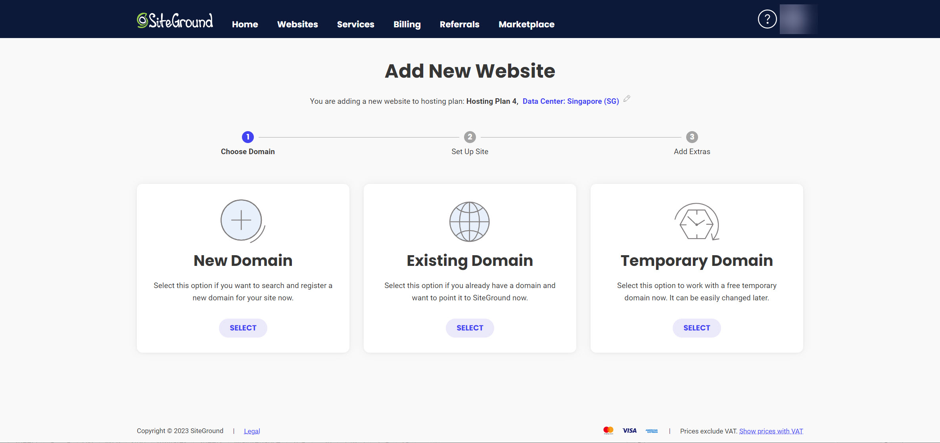Click the New Domain plus circle icon
This screenshot has height=443, width=940.
point(242,220)
